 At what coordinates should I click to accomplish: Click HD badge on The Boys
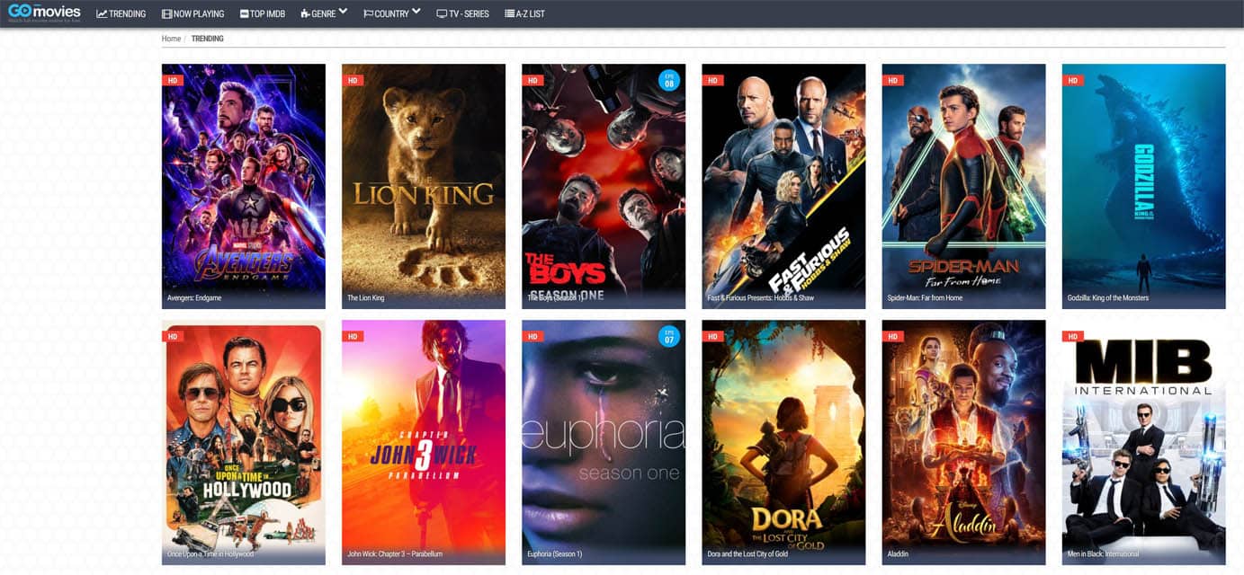[x=533, y=80]
